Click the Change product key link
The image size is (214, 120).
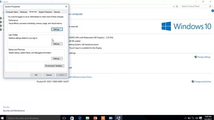tap(203, 82)
